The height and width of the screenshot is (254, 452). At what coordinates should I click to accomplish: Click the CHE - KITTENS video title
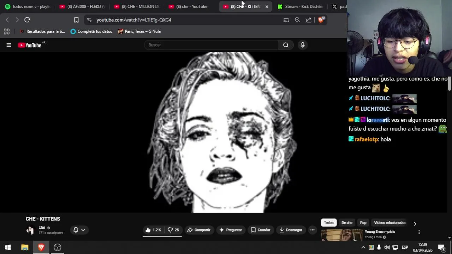coord(43,219)
